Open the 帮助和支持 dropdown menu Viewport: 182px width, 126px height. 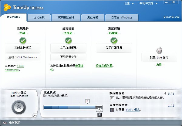click(x=148, y=3)
